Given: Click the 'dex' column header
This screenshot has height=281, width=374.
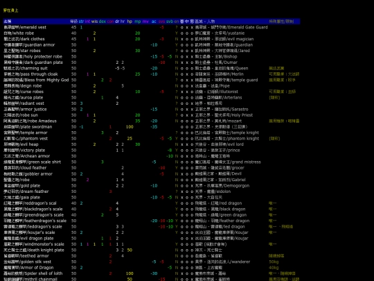Looking at the screenshot, I should [x=103, y=22].
